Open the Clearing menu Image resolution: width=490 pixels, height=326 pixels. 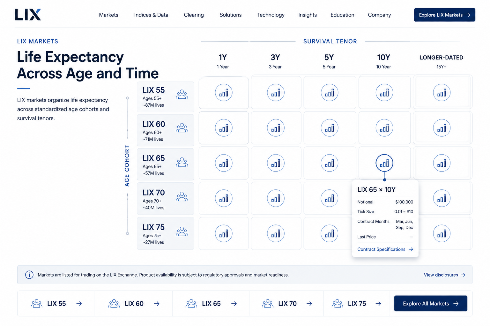194,15
